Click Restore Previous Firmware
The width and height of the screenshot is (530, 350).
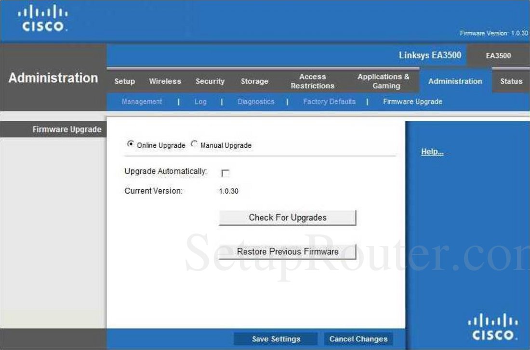(287, 251)
